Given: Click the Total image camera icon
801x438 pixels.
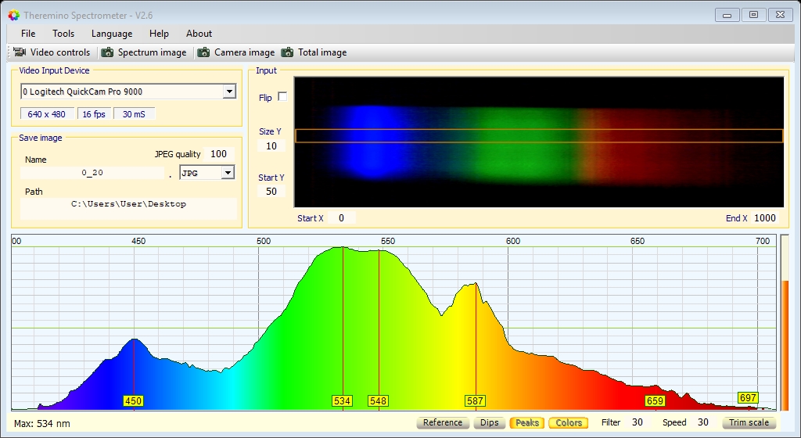Looking at the screenshot, I should point(288,52).
